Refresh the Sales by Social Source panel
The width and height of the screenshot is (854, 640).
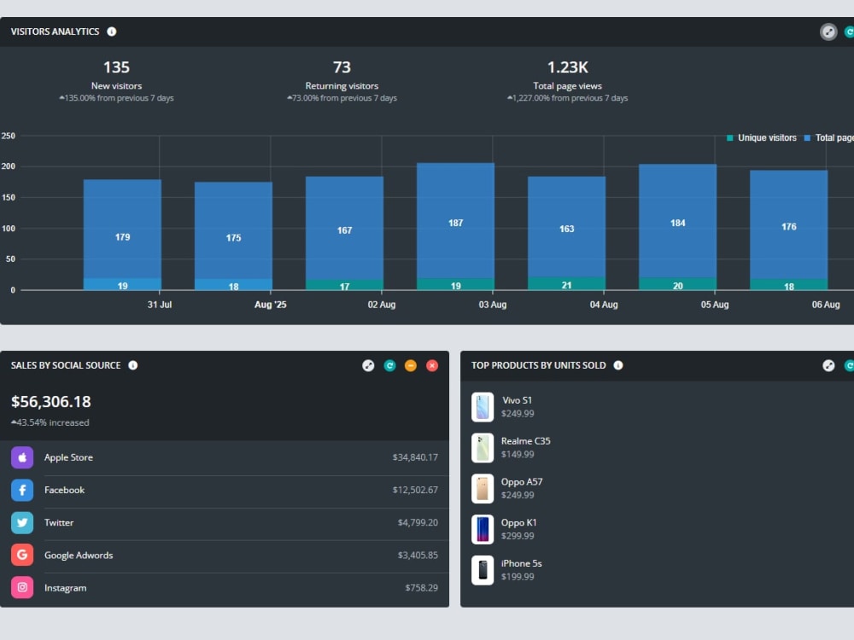coord(389,366)
